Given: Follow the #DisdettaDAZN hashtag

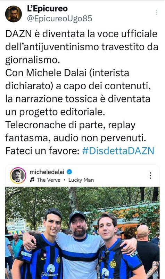Looking at the screenshot, I should click(118, 151).
